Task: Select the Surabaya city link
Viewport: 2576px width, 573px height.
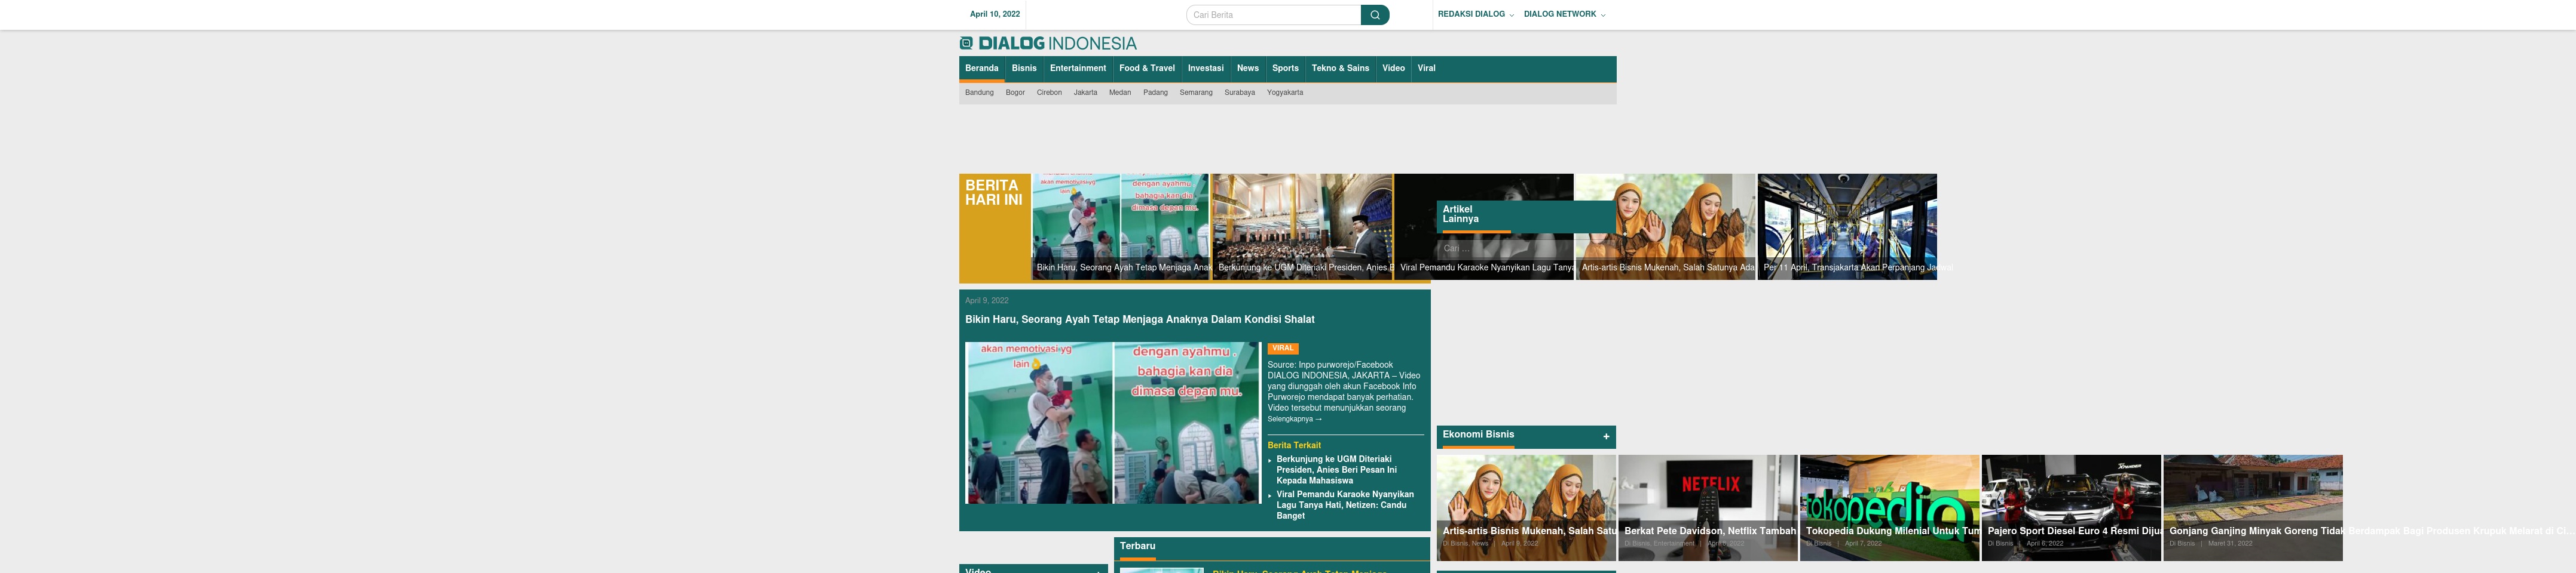Action: click(1239, 93)
